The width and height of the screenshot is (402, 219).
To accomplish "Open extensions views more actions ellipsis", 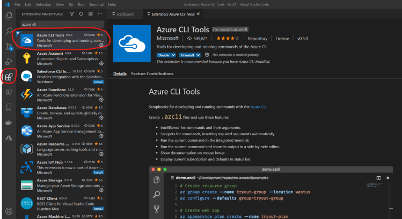I will [x=100, y=14].
